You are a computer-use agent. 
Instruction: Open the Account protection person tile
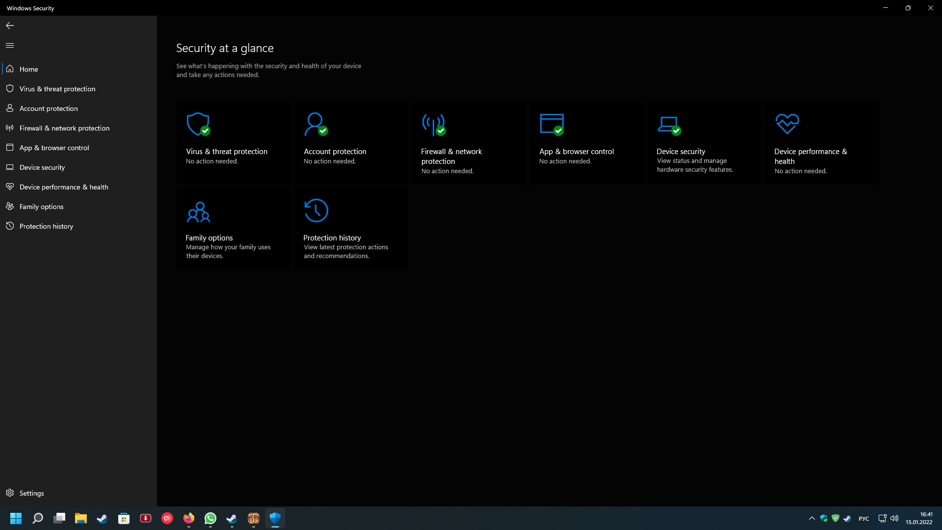351,143
